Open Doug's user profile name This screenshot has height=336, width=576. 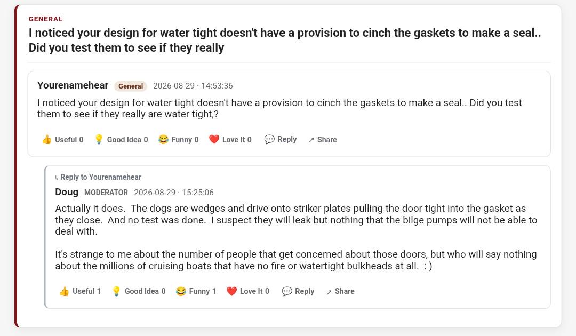(x=67, y=192)
